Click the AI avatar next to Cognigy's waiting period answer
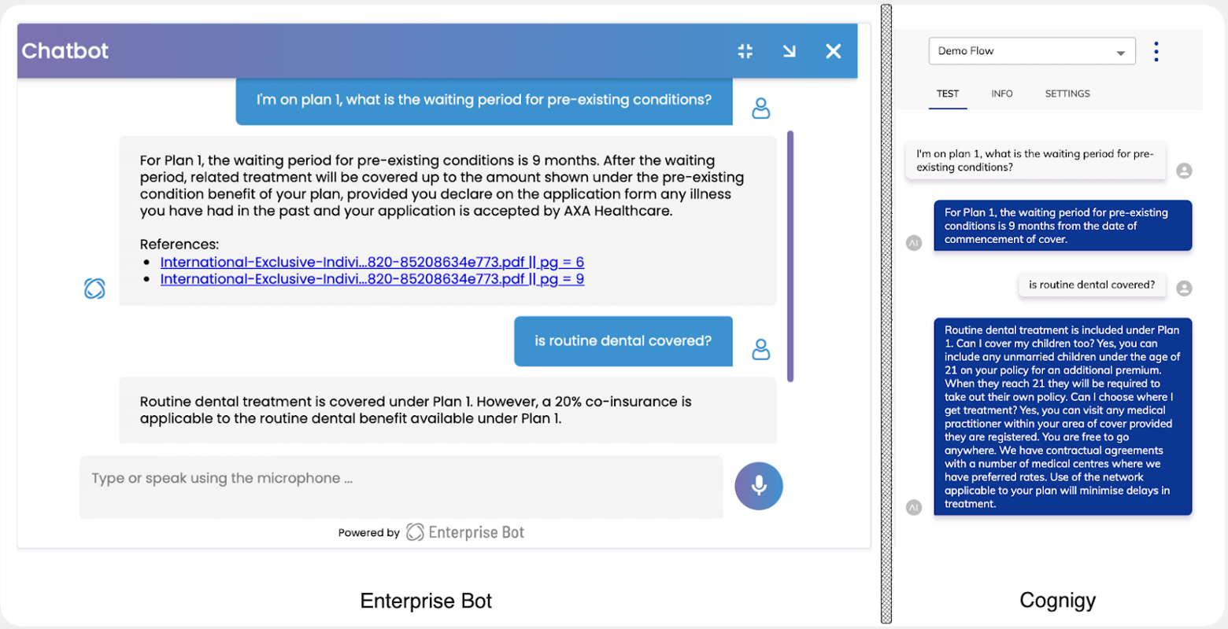 pos(914,242)
